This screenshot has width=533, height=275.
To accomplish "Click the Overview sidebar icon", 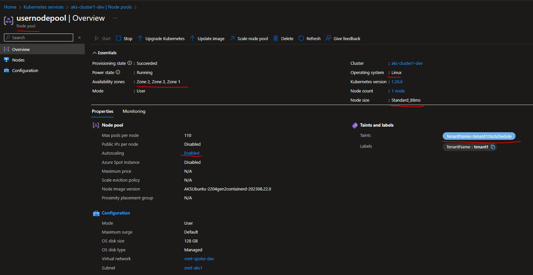I will point(6,49).
